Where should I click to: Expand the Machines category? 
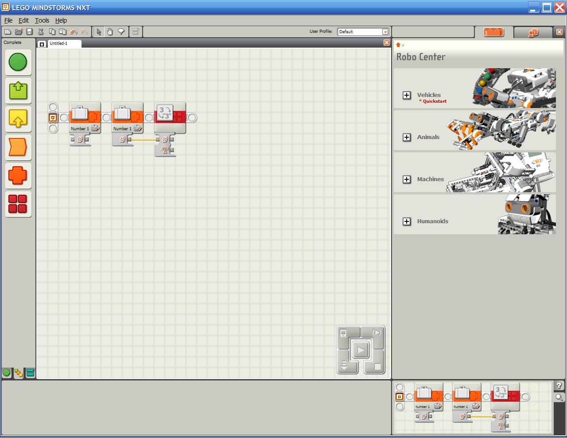click(407, 179)
